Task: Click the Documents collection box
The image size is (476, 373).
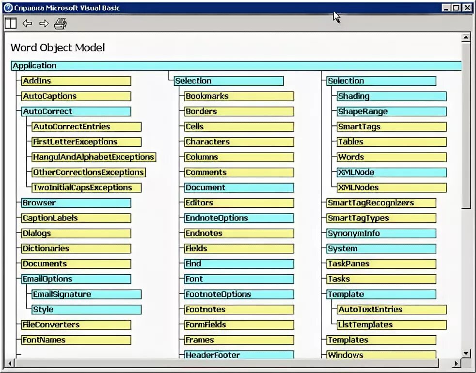Action: pos(76,264)
